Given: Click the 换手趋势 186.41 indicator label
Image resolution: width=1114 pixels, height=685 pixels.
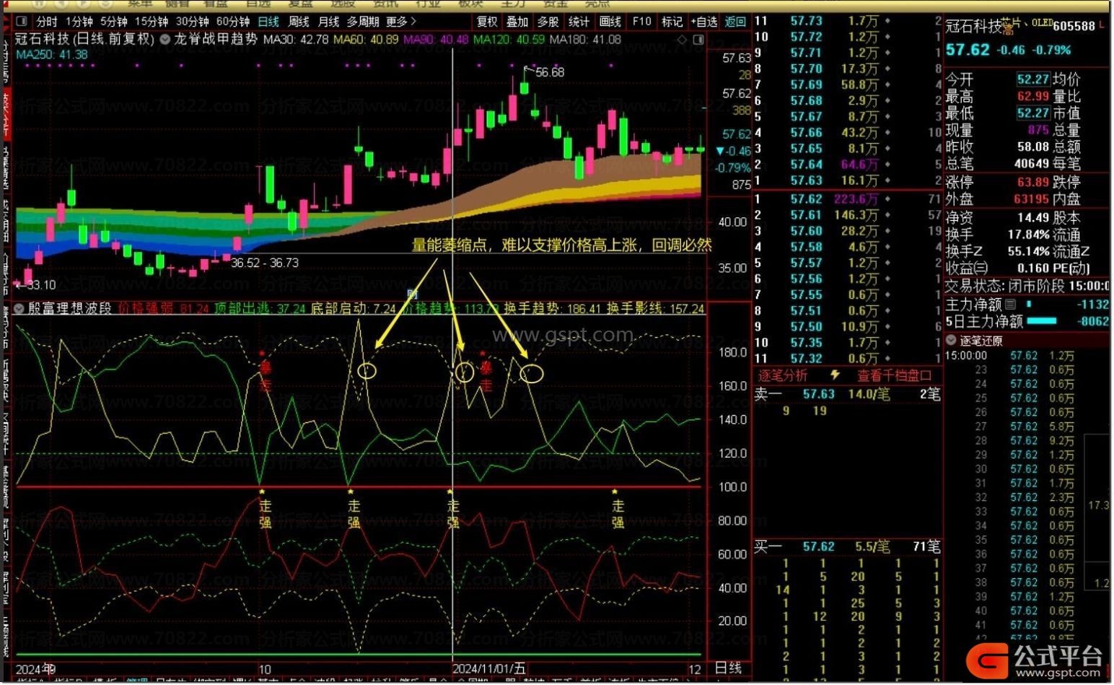Looking at the screenshot, I should click(553, 309).
